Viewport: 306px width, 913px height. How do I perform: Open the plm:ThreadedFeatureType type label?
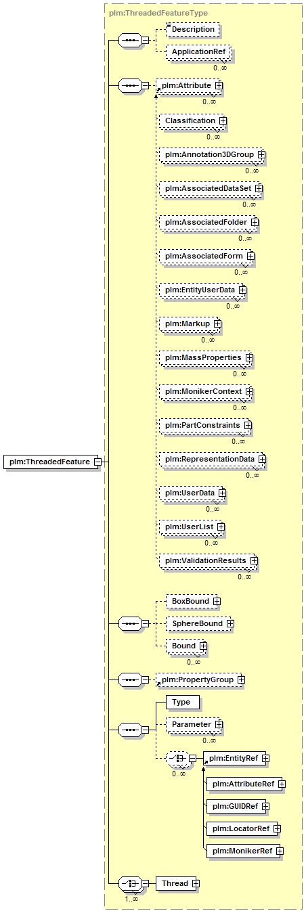pos(158,13)
